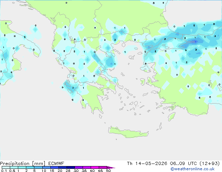Image resolution: width=222 pixels, height=172 pixels.
Task: Click the 2–5 mm legend color box
Action: click(30, 167)
